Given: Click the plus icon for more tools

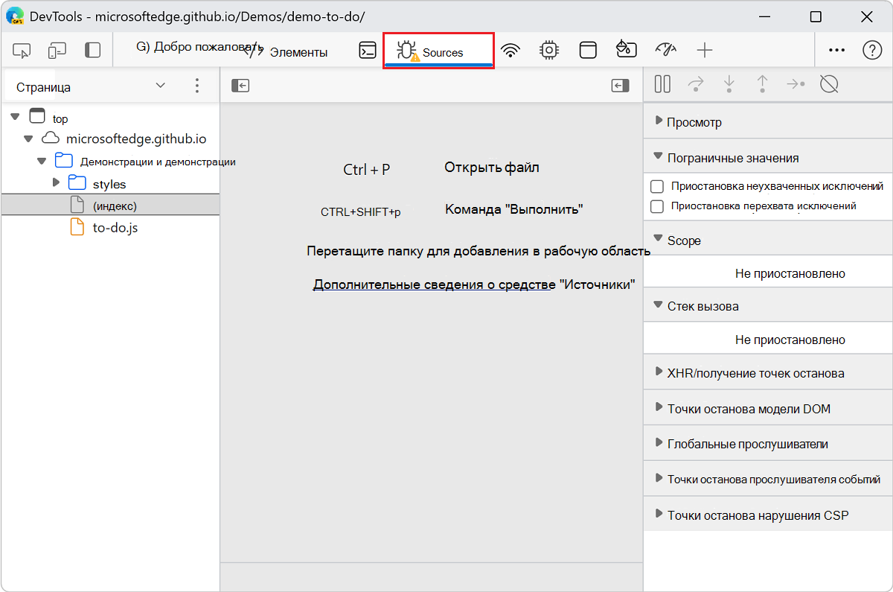Looking at the screenshot, I should 704,51.
